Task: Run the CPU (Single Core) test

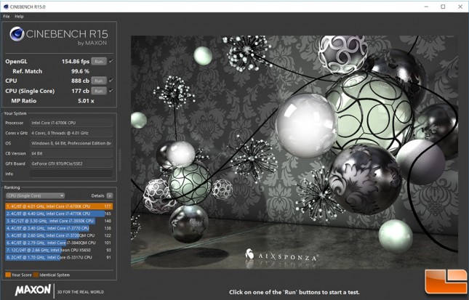Action: (99, 91)
